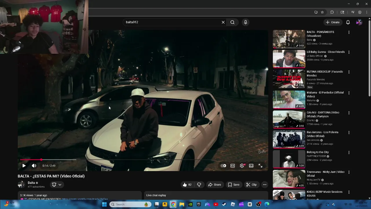This screenshot has height=209, width=371.
Task: Open options for Belong to the City
Action: 349,152
